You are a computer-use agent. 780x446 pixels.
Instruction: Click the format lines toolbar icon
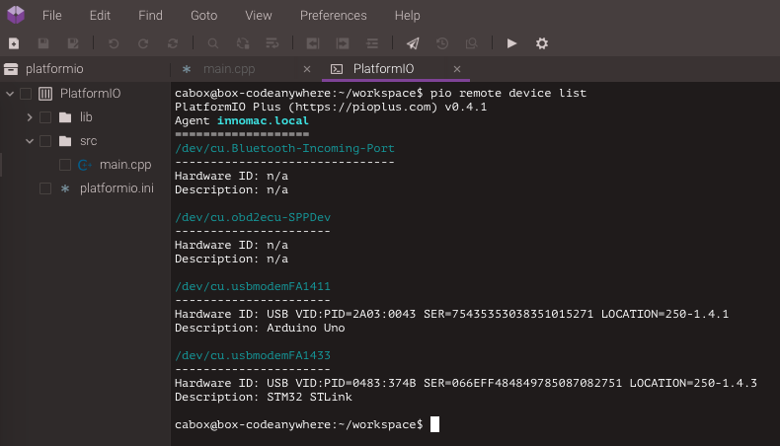(372, 43)
